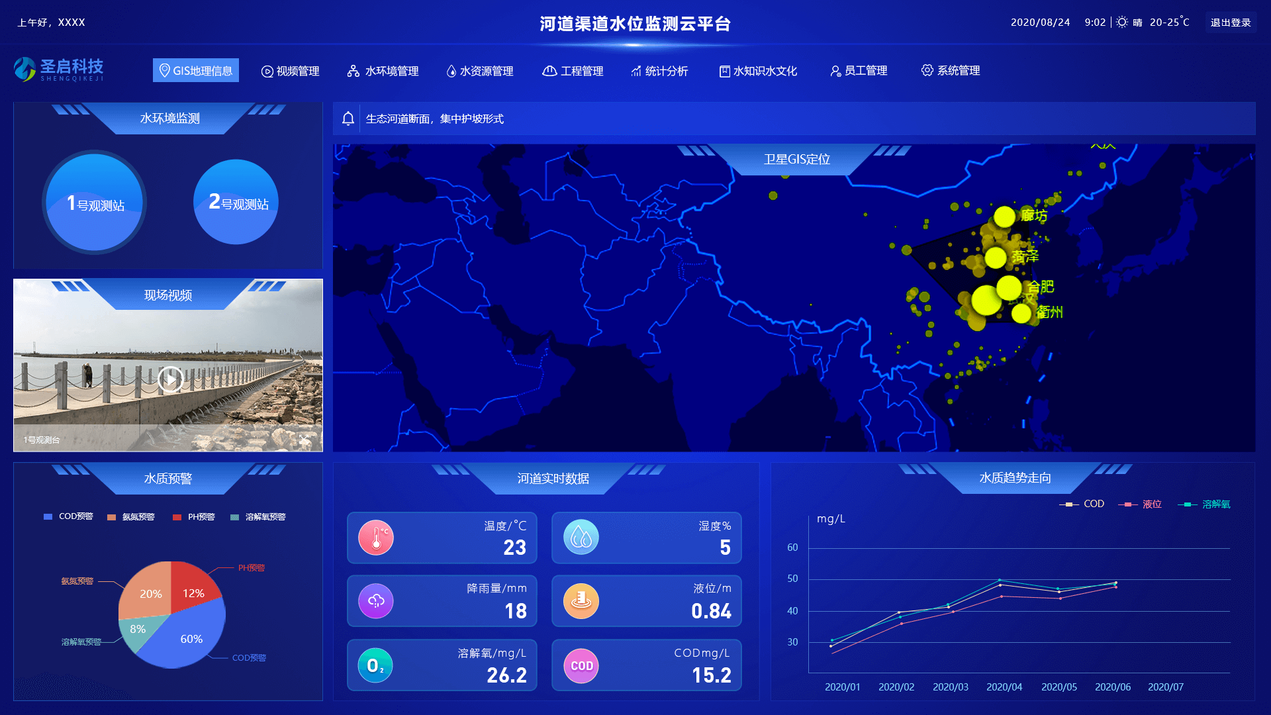Open the GIS地理信息 tab
The height and width of the screenshot is (715, 1271).
(196, 71)
